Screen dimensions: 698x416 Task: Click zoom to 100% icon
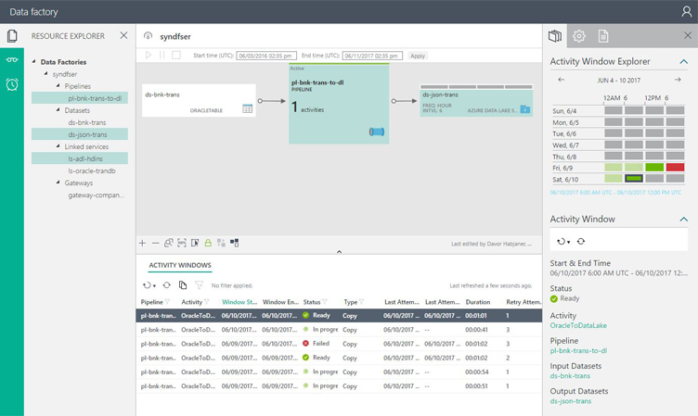coord(182,243)
